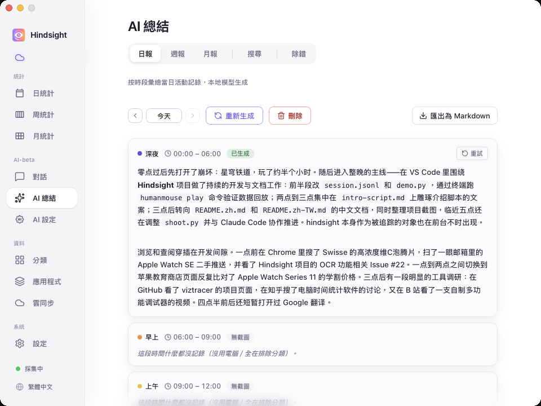Click the 上午 period label

(152, 386)
